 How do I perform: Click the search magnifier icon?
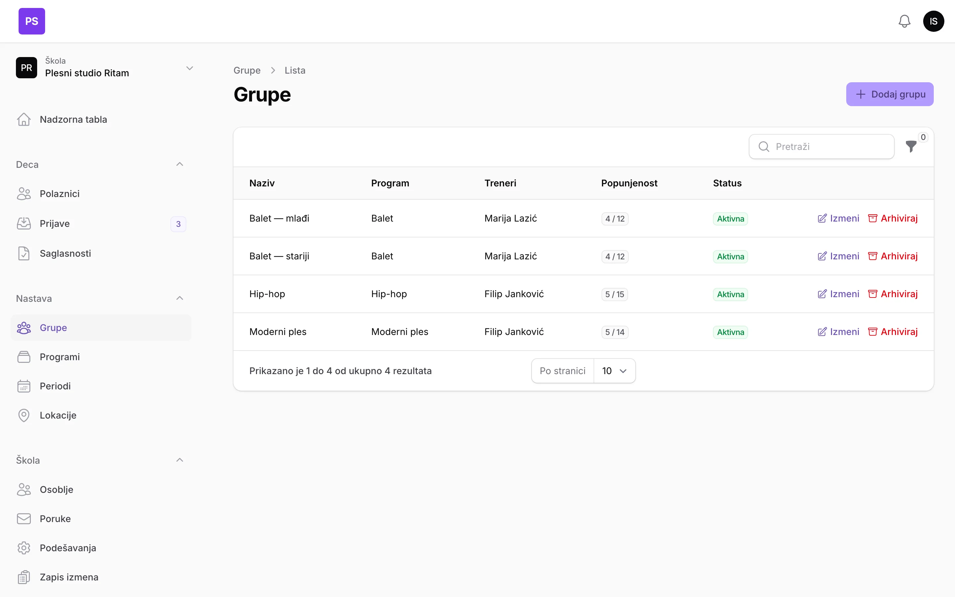(x=764, y=147)
